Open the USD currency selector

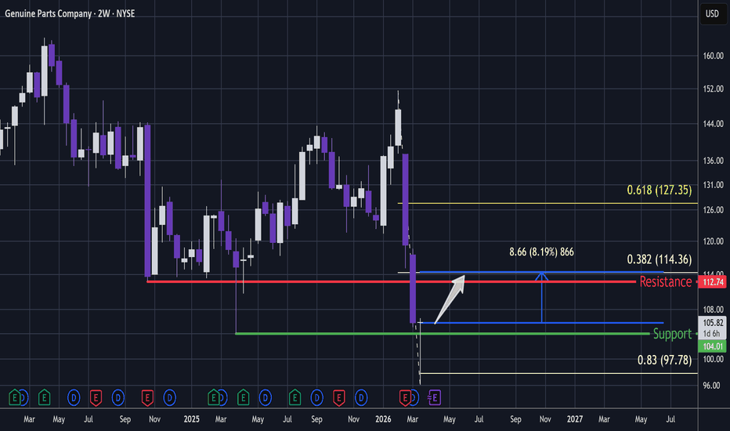pyautogui.click(x=712, y=13)
